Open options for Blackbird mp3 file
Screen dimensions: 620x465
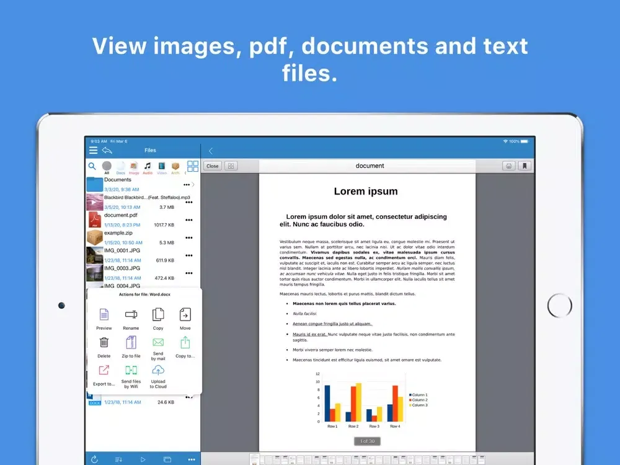coord(189,203)
